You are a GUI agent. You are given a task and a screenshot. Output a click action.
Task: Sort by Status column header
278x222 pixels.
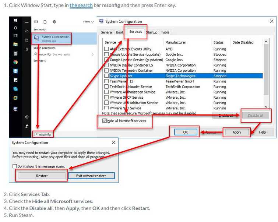[x=221, y=42]
